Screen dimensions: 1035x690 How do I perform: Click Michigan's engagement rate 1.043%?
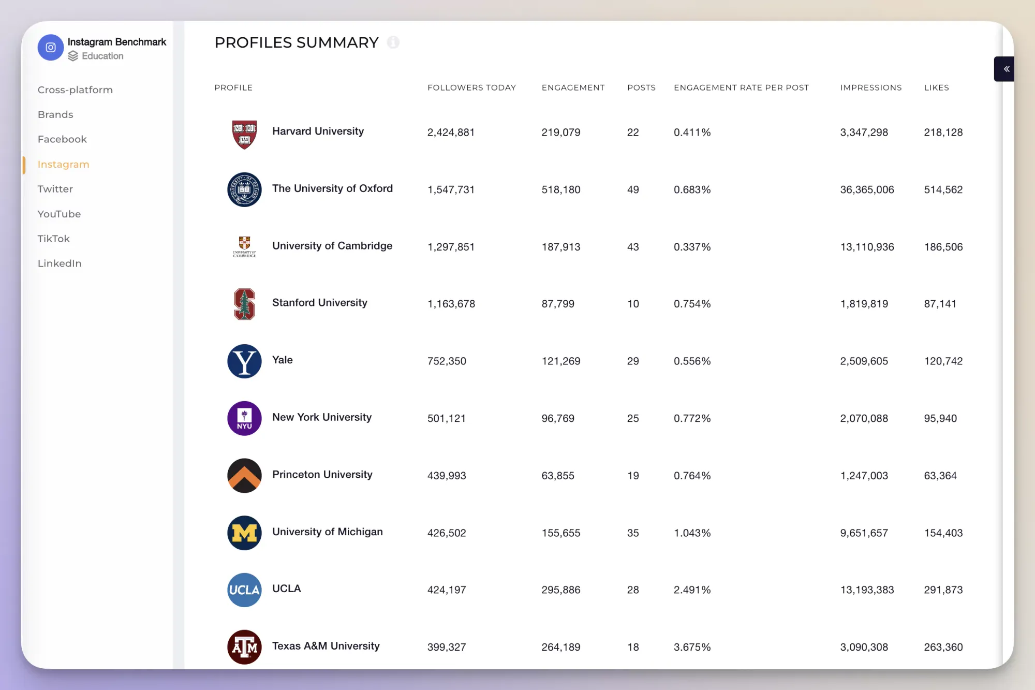tap(692, 533)
